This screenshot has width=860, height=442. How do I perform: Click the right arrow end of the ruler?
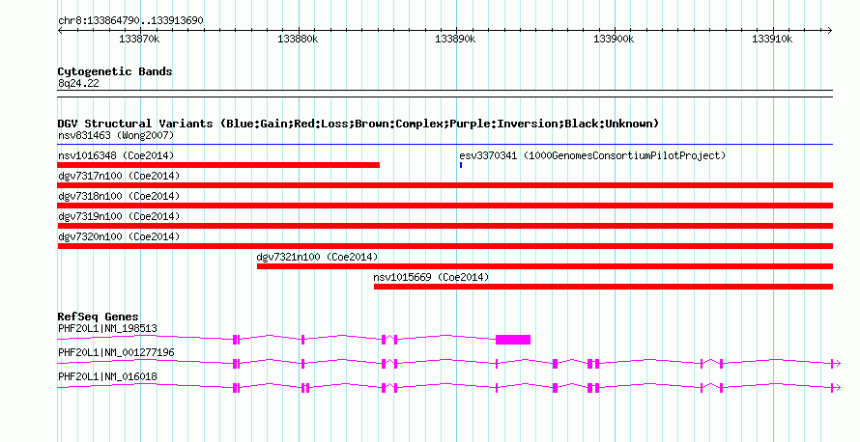click(830, 31)
